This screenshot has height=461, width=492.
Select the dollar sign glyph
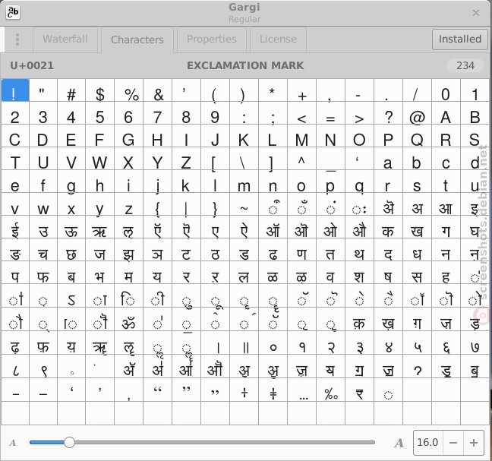pyautogui.click(x=100, y=90)
